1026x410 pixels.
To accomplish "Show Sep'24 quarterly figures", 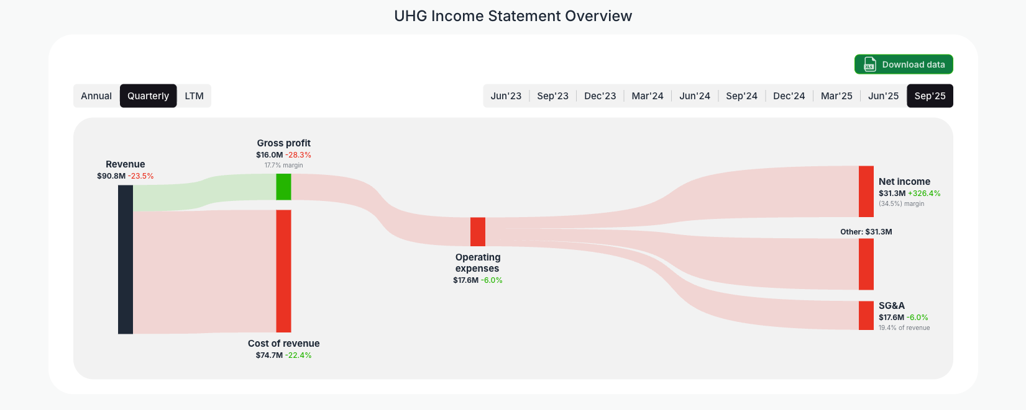I will point(741,96).
